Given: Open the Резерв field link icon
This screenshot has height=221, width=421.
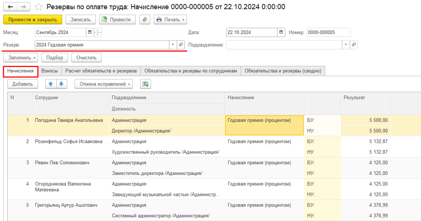Looking at the screenshot, I should [x=180, y=45].
